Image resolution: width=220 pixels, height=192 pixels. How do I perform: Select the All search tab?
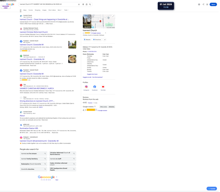click(x=21, y=10)
